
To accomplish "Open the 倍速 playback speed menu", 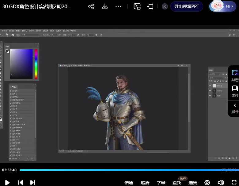I will click(x=129, y=183).
